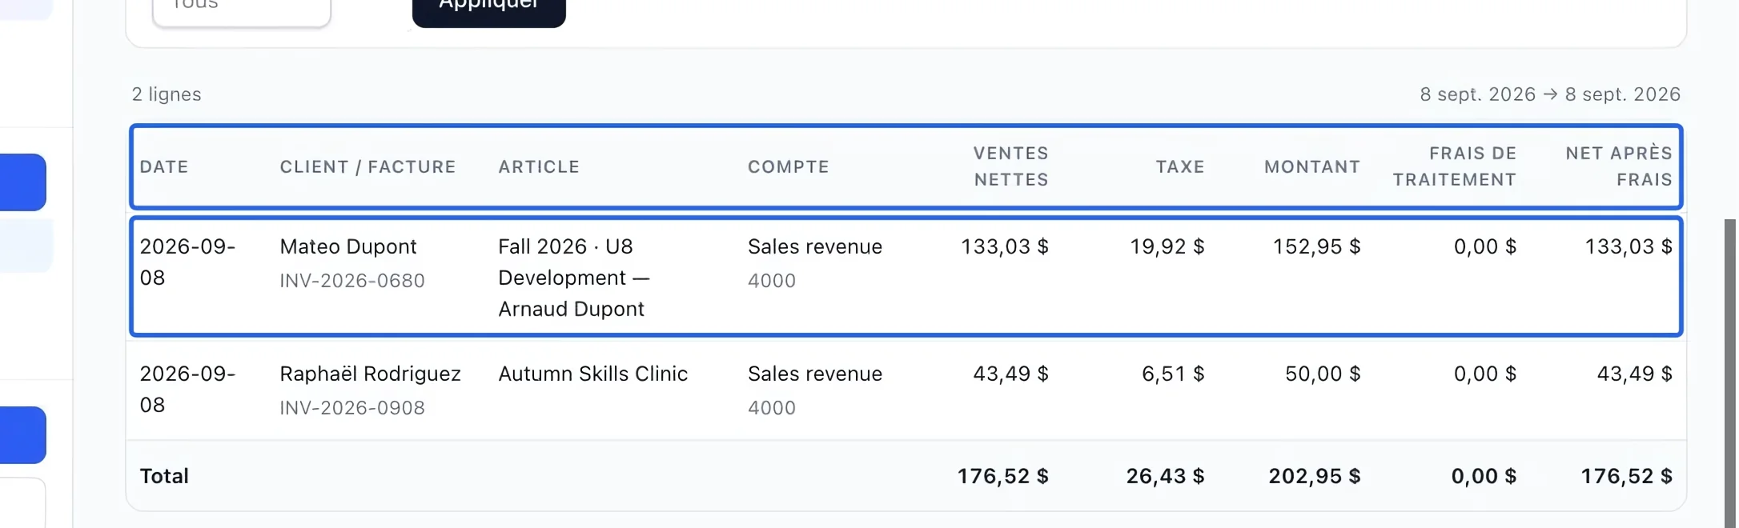
Task: Click article Fall 2026 · U8 Development
Action: (x=574, y=262)
